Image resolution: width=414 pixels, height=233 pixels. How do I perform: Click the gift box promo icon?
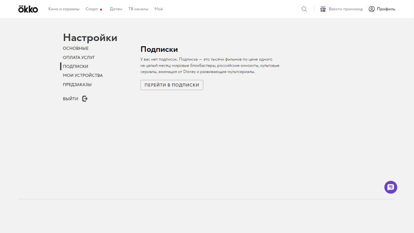[x=323, y=9]
